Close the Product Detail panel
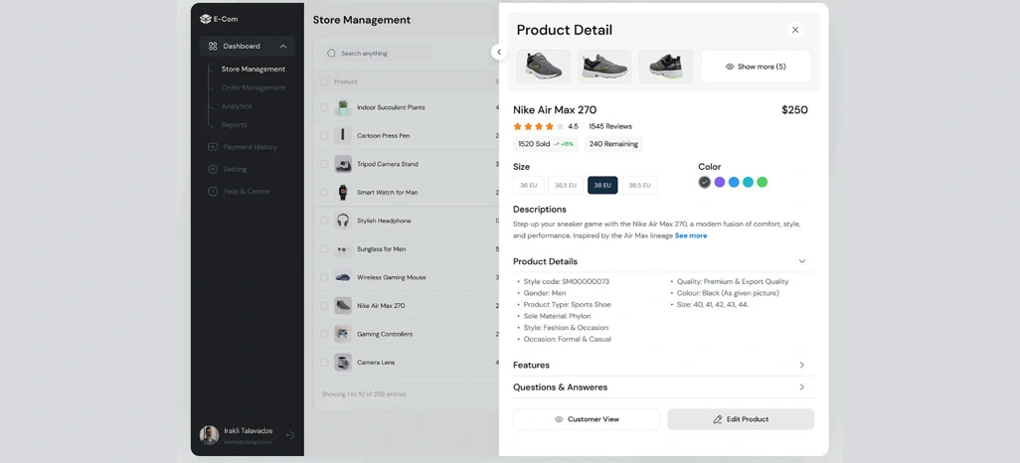 (x=795, y=30)
